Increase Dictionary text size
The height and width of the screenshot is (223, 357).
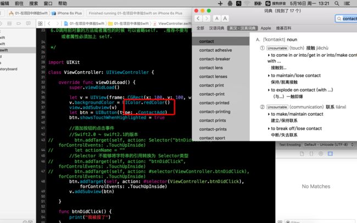225,19
